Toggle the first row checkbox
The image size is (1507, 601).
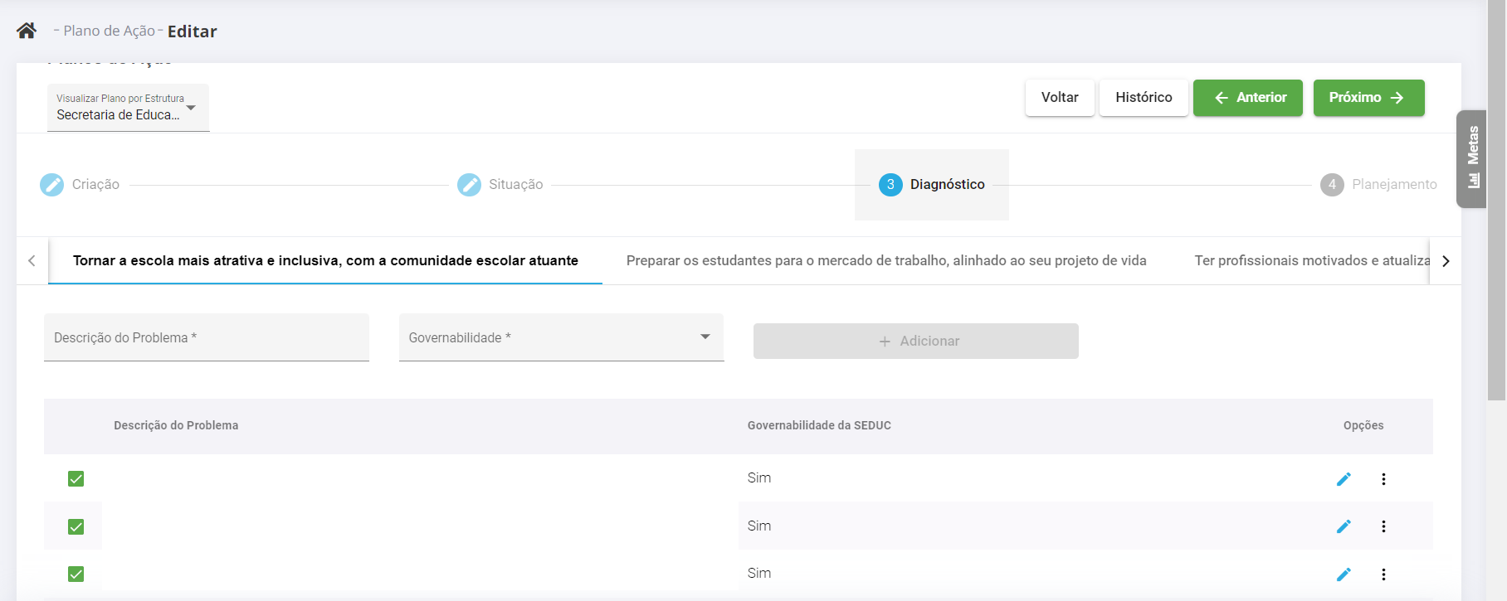pos(76,478)
